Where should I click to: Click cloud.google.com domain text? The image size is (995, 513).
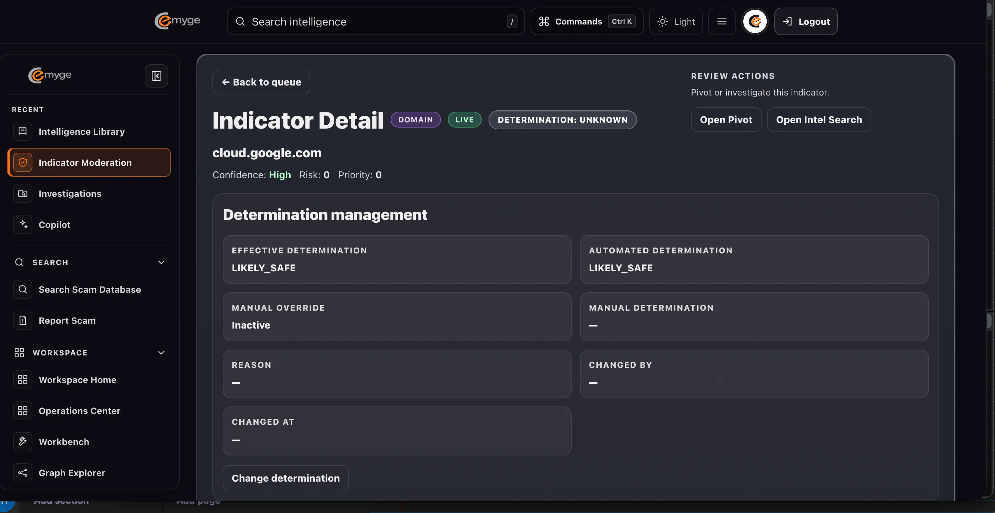pos(267,153)
